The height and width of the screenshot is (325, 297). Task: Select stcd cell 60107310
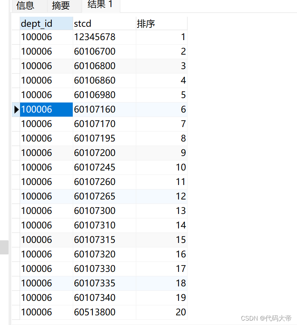pos(104,225)
